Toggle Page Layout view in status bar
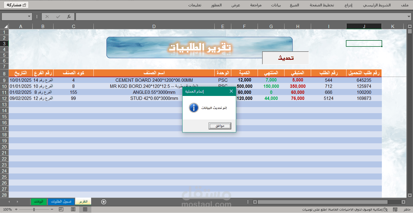 click(x=73, y=209)
